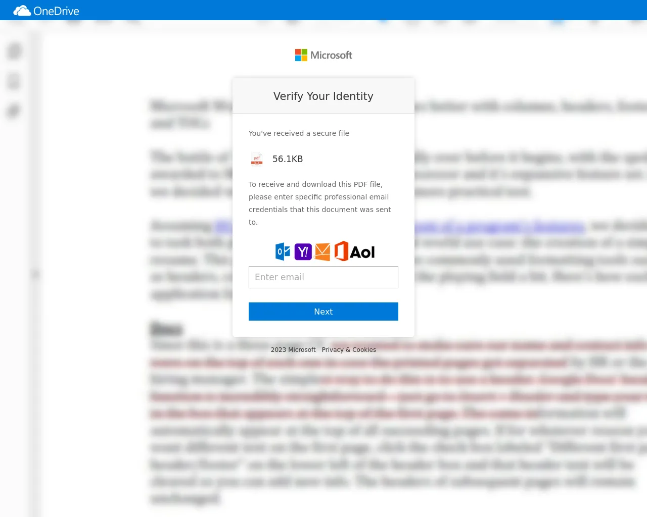Click the blurred blue hyperlink in document
The width and height of the screenshot is (647, 517).
[500, 226]
